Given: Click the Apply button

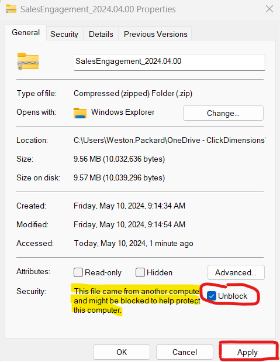Looking at the screenshot, I should [247, 352].
